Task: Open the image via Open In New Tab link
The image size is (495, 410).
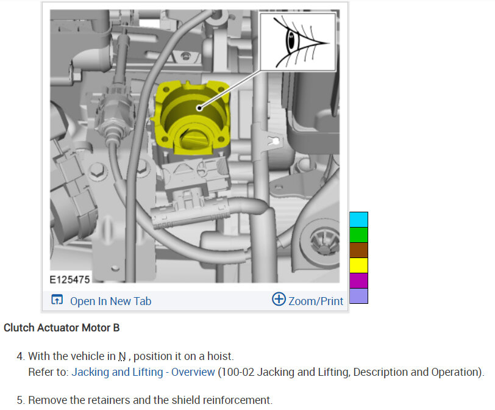Action: 110,301
